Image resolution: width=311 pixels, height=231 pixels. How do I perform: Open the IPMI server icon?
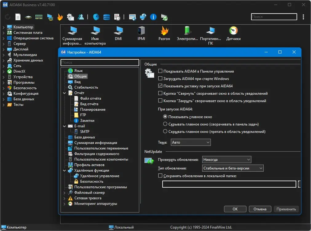pos(141,31)
